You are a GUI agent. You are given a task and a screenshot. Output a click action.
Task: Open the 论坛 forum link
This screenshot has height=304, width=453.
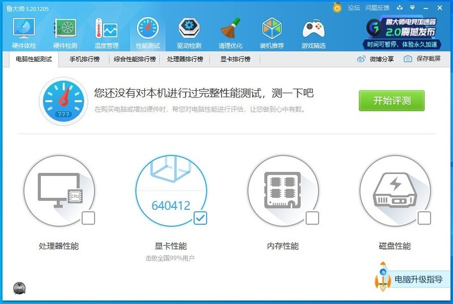pos(354,8)
